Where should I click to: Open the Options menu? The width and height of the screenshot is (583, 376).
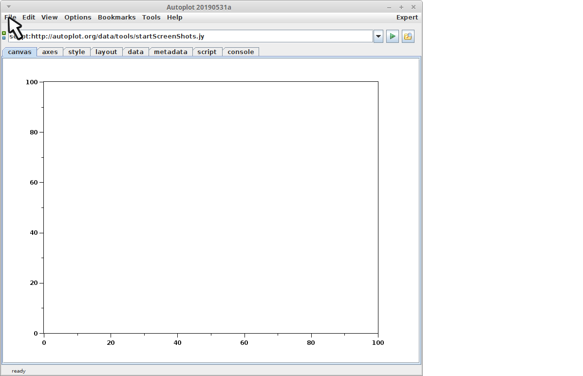point(77,18)
